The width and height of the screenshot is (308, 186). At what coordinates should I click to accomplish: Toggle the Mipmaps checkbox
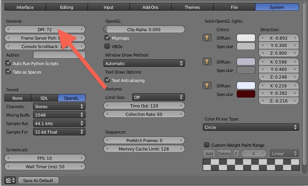(107, 38)
